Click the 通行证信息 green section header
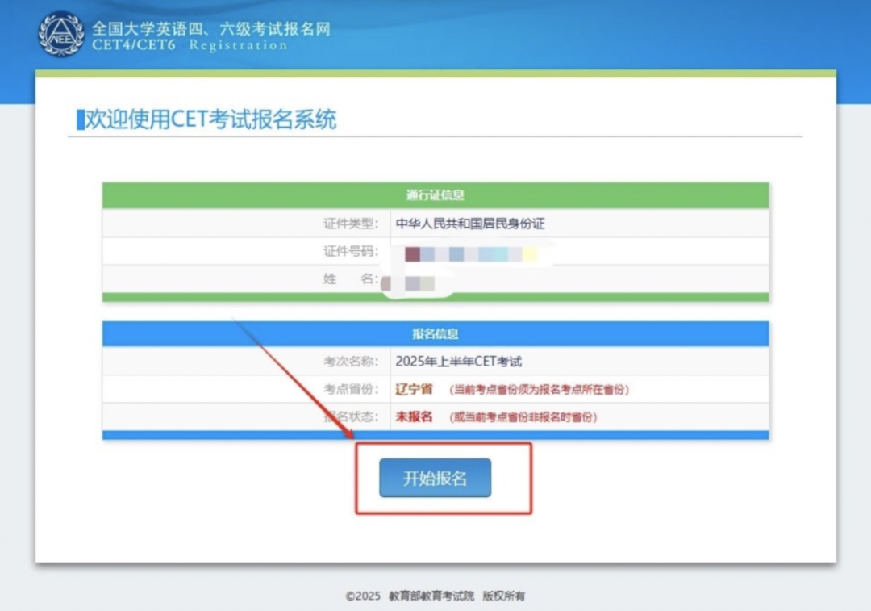The height and width of the screenshot is (611, 871). 434,194
